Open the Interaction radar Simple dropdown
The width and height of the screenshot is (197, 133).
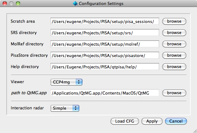65,108
